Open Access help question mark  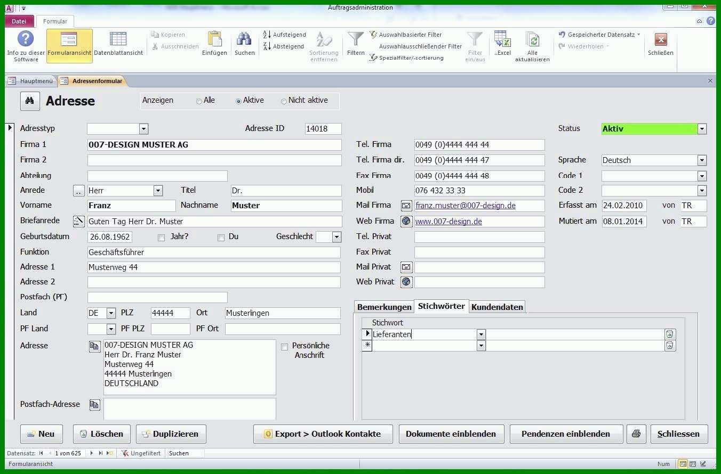coord(711,21)
